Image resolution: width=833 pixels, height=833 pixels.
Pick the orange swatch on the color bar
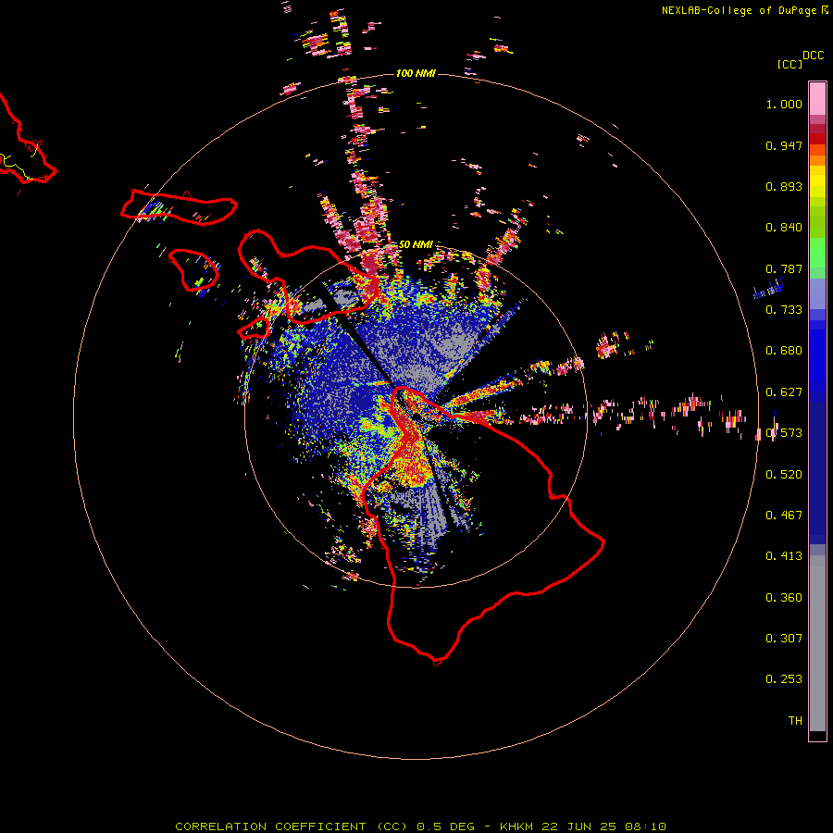[x=817, y=160]
